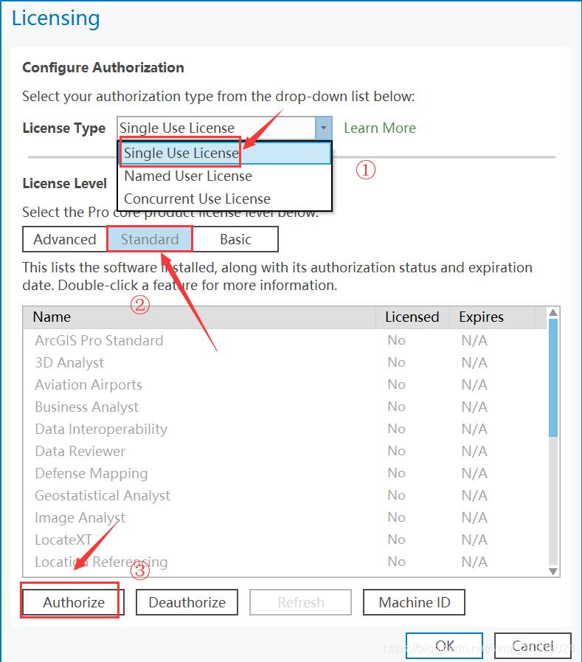Screen dimensions: 582x662
Task: Select the Location Referencing row
Action: click(285, 562)
